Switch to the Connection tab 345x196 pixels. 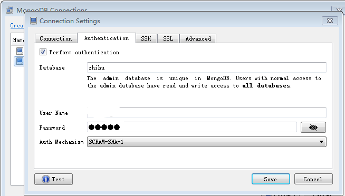(56, 38)
